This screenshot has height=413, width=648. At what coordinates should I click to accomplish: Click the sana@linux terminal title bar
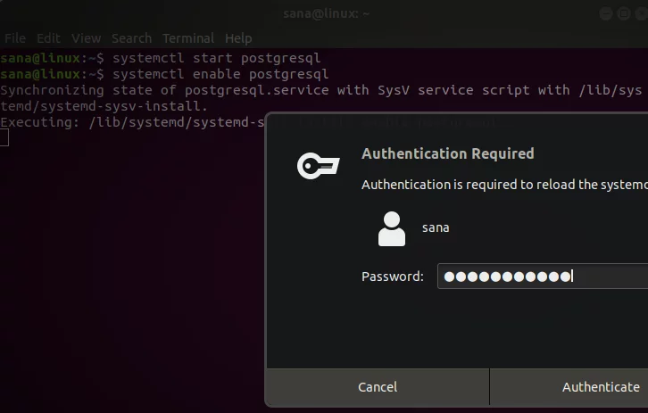point(324,13)
